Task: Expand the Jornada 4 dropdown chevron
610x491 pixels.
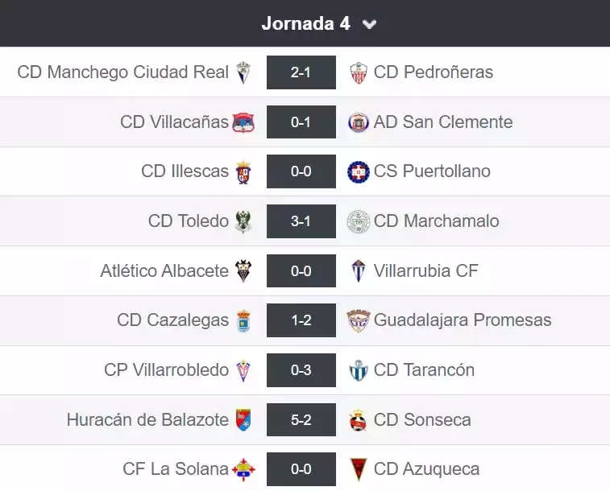Action: coord(370,24)
